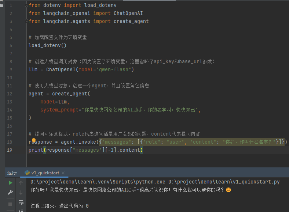Toggle scroll-to-end below soft-wrap icon
Screen dimensions: 289x212
click(x=21, y=210)
